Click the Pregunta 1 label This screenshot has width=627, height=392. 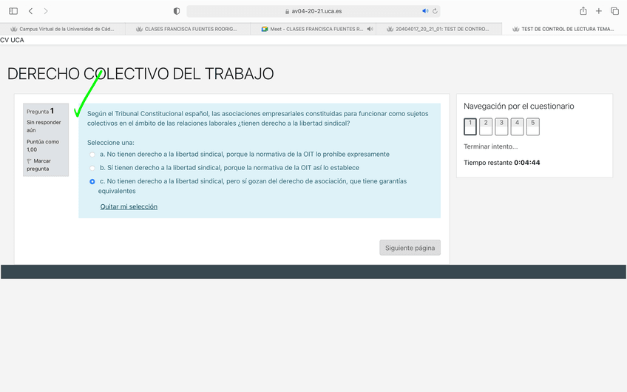40,111
